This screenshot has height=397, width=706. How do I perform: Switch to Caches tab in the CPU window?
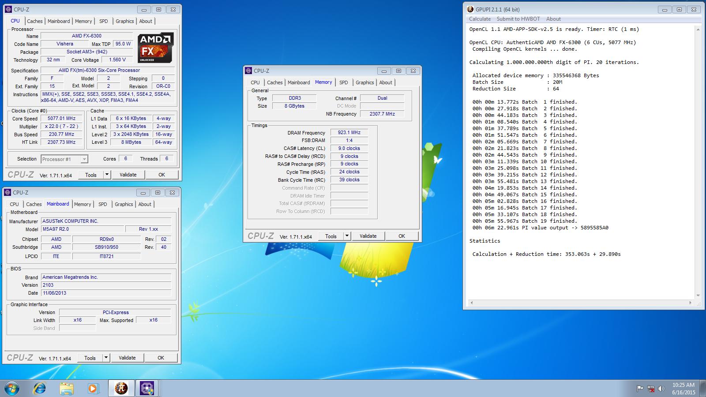click(35, 21)
